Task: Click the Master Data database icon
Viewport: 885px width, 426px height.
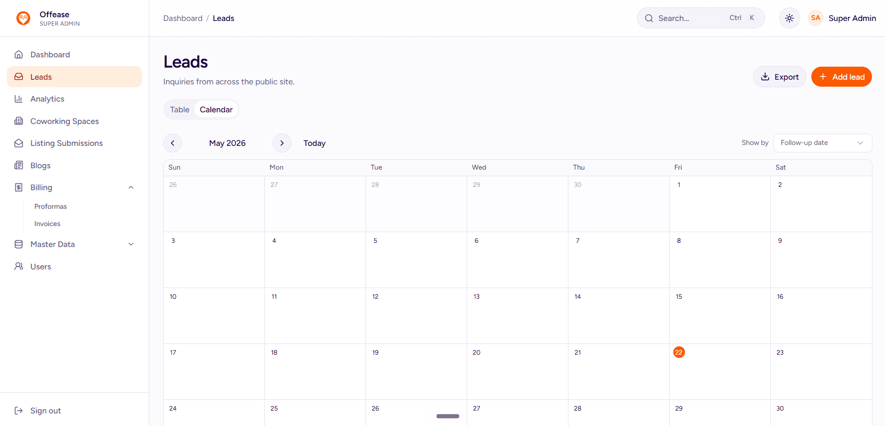Action: click(x=19, y=244)
